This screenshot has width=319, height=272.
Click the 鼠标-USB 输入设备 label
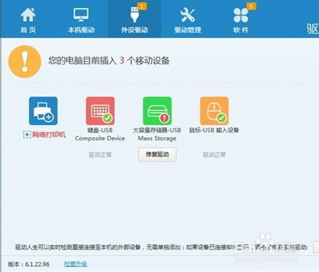[214, 130]
